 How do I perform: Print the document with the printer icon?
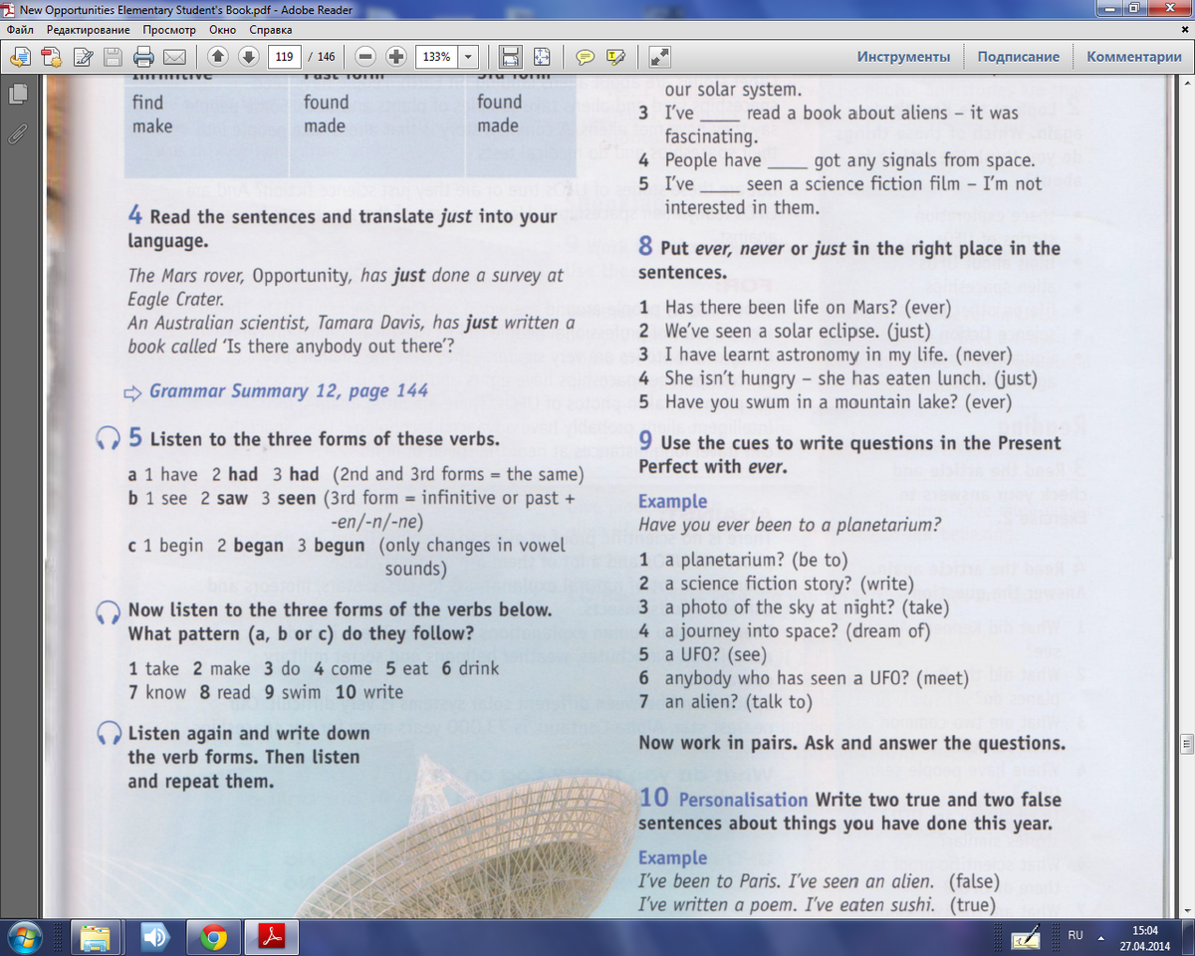tap(144, 56)
